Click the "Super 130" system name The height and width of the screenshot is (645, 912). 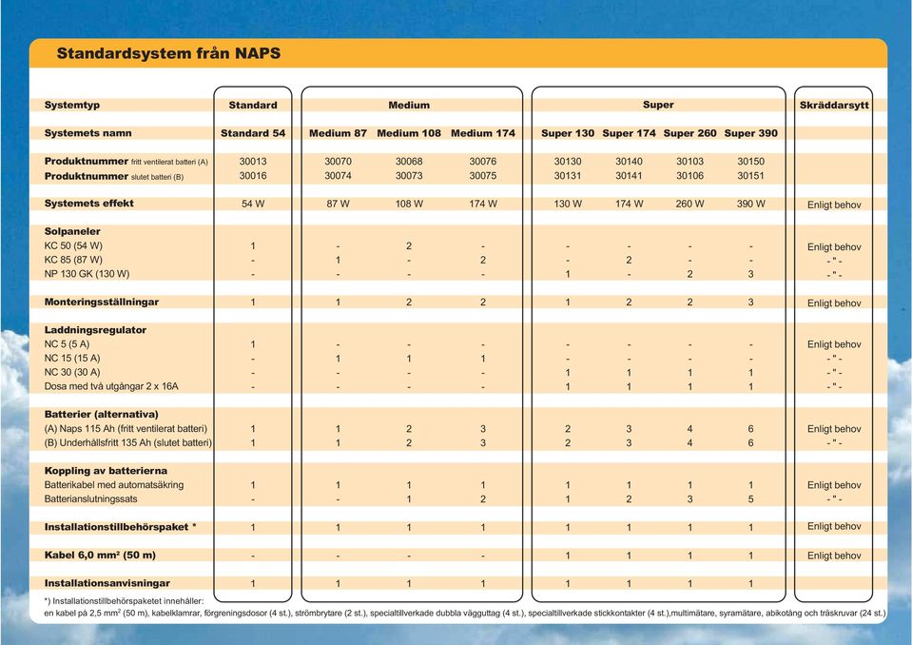pos(568,133)
